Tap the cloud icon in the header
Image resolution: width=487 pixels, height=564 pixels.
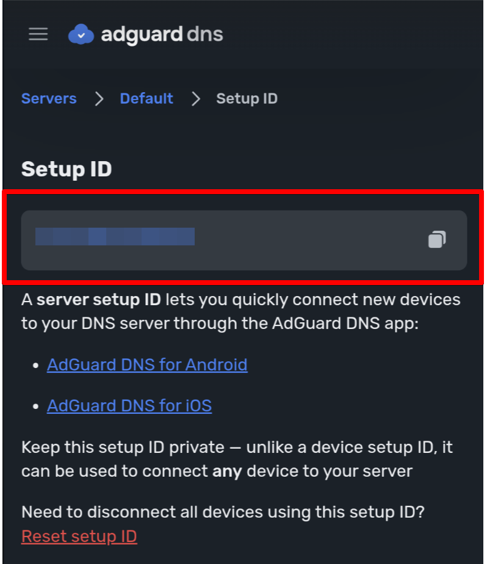81,34
